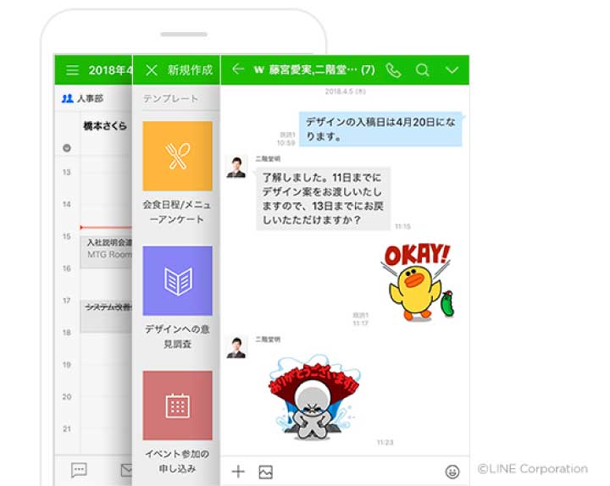Image resolution: width=610 pixels, height=486 pixels.
Task: Open the emoji sticker picker
Action: (452, 472)
